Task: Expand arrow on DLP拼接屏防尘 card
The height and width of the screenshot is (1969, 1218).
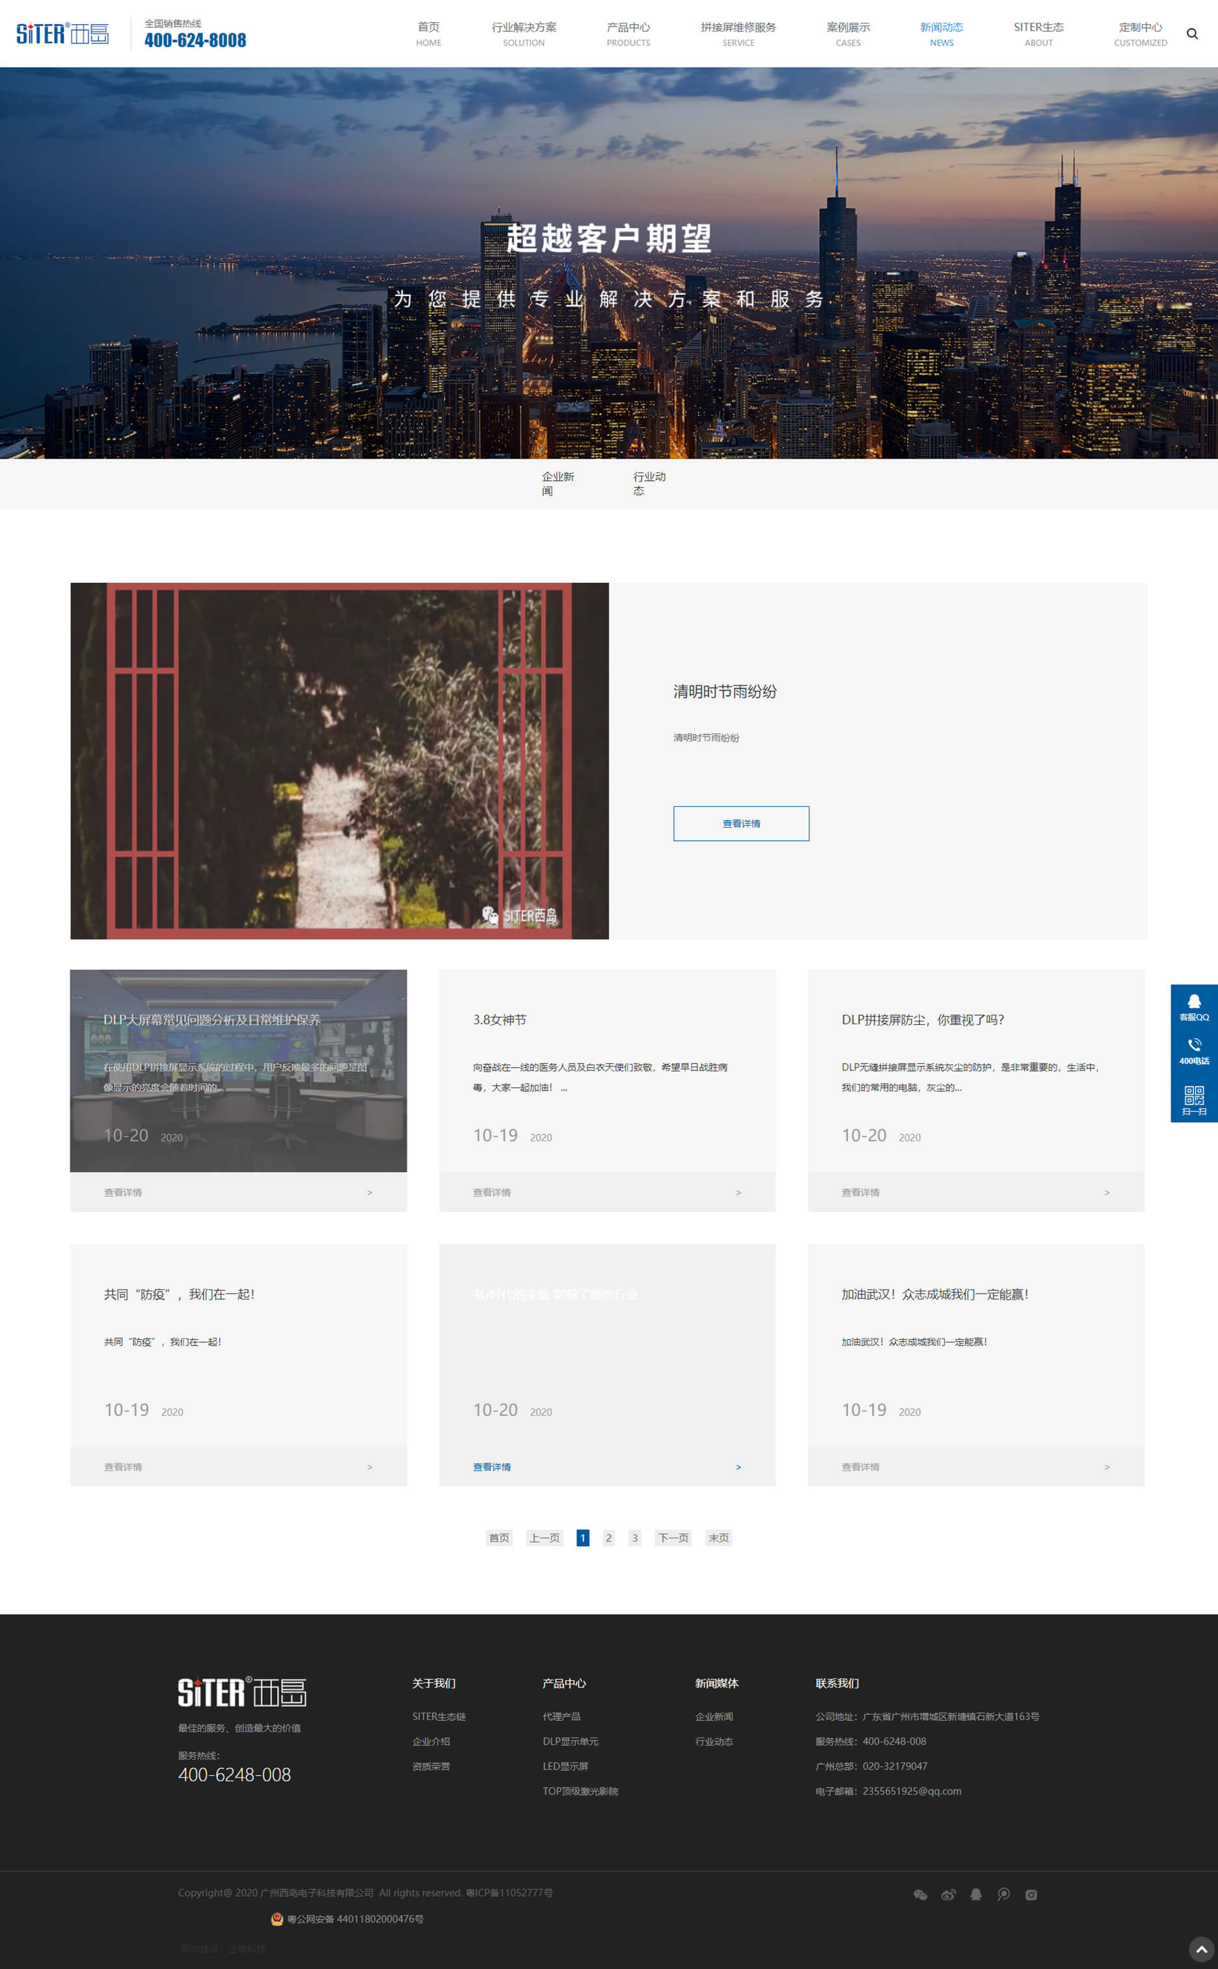Action: pyautogui.click(x=1106, y=1192)
